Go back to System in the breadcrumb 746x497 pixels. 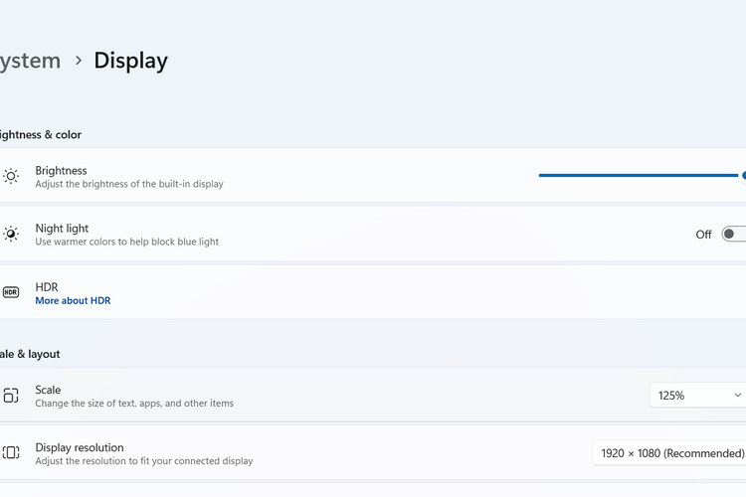tap(30, 61)
